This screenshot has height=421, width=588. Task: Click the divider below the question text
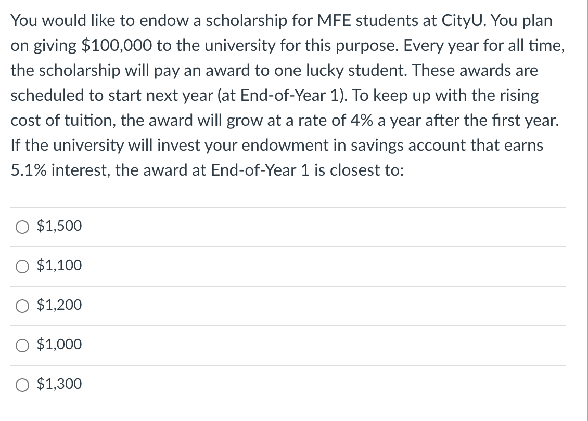click(x=286, y=207)
